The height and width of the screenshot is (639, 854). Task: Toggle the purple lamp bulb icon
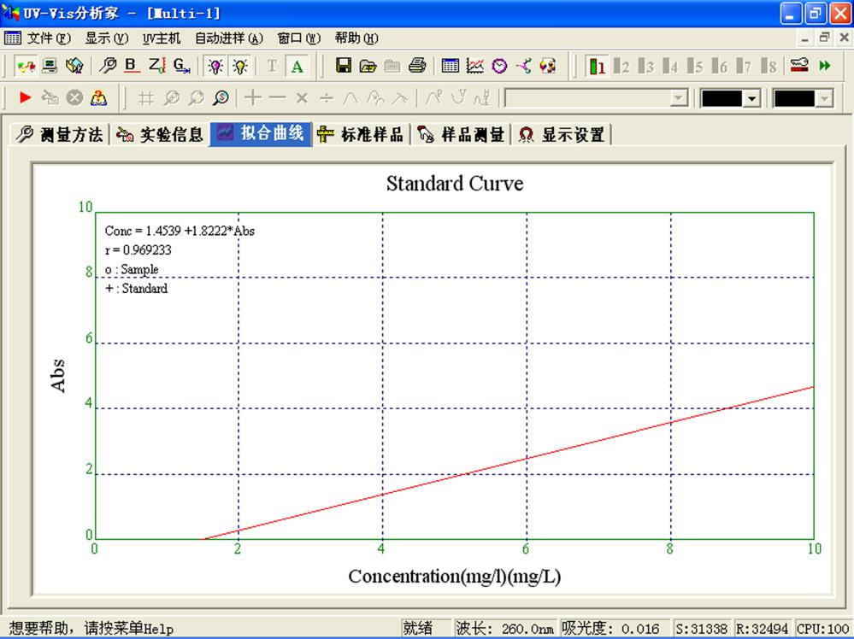[216, 66]
